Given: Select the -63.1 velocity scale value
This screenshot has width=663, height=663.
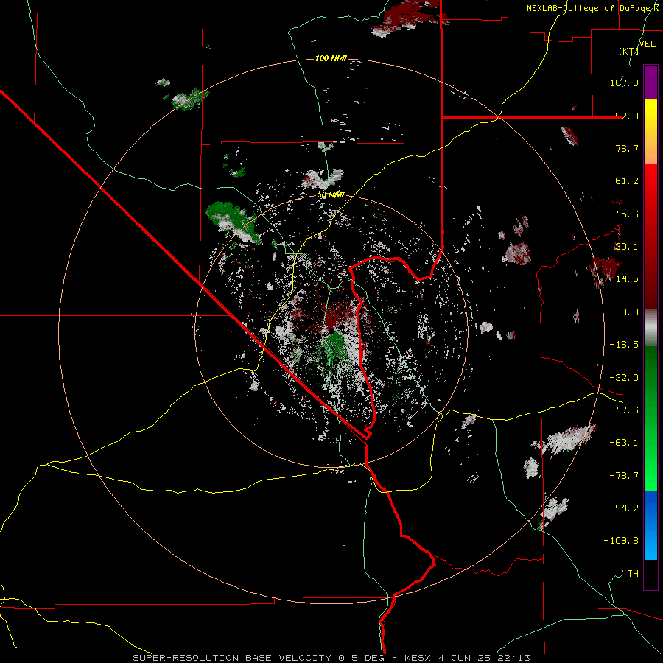Looking at the screenshot, I should pyautogui.click(x=624, y=443).
